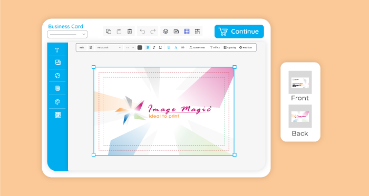Select the Text tool in blue sidebar
The height and width of the screenshot is (196, 369).
(57, 50)
